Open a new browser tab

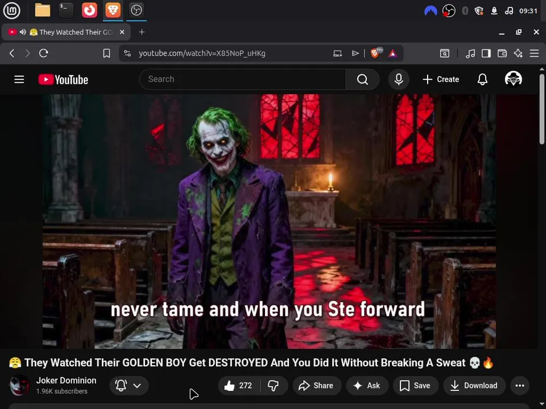point(142,32)
